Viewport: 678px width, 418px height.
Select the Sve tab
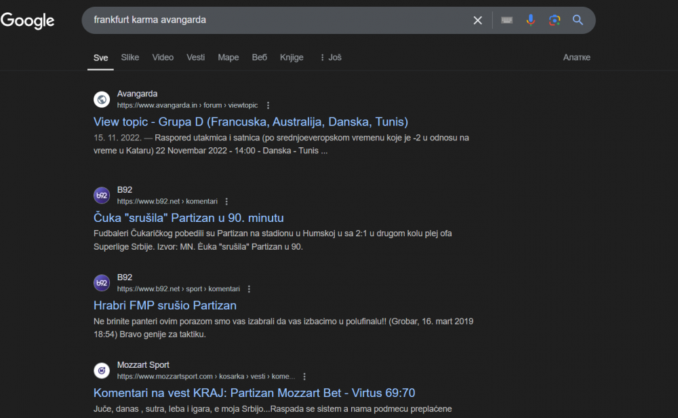[x=101, y=58]
